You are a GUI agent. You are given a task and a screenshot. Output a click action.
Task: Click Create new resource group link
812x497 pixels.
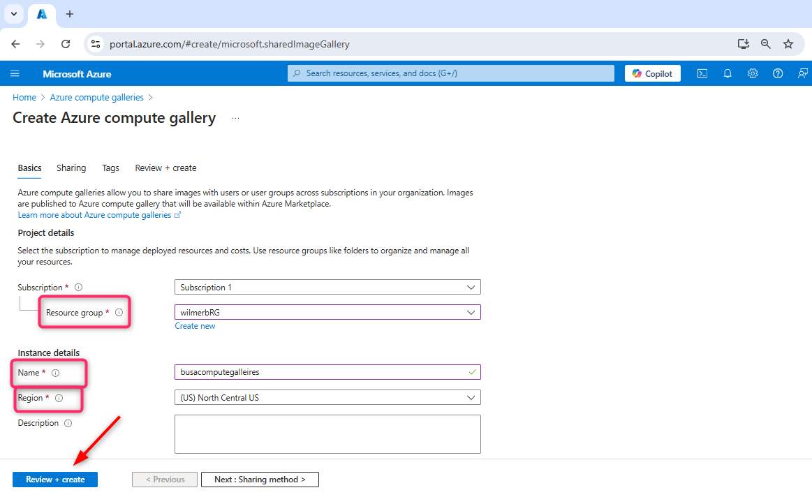(195, 326)
